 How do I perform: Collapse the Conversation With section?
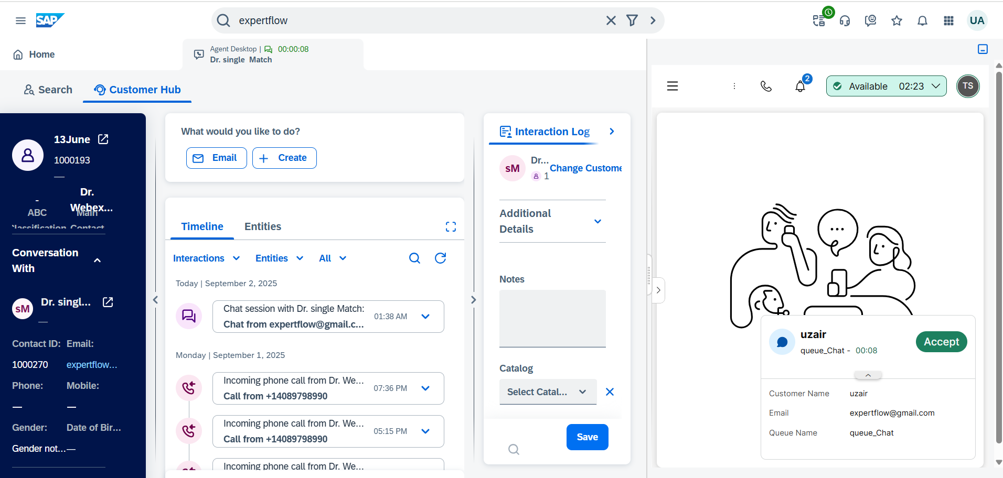tap(97, 260)
